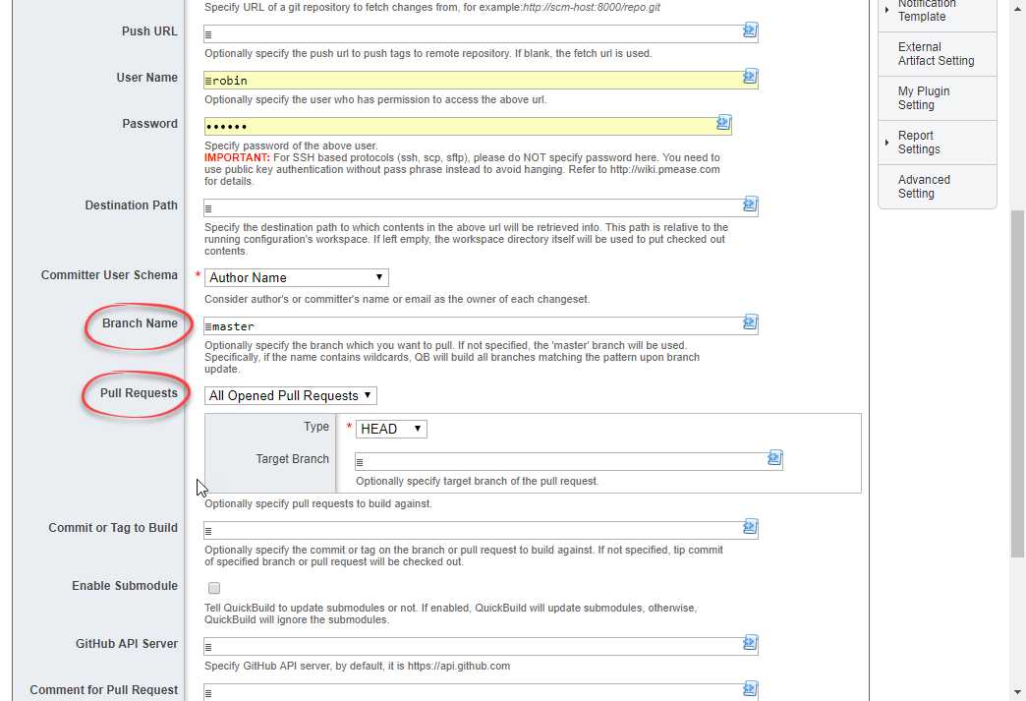Click script editor icon in Branch Name field
Viewport: 1026px width, 701px height.
750,322
